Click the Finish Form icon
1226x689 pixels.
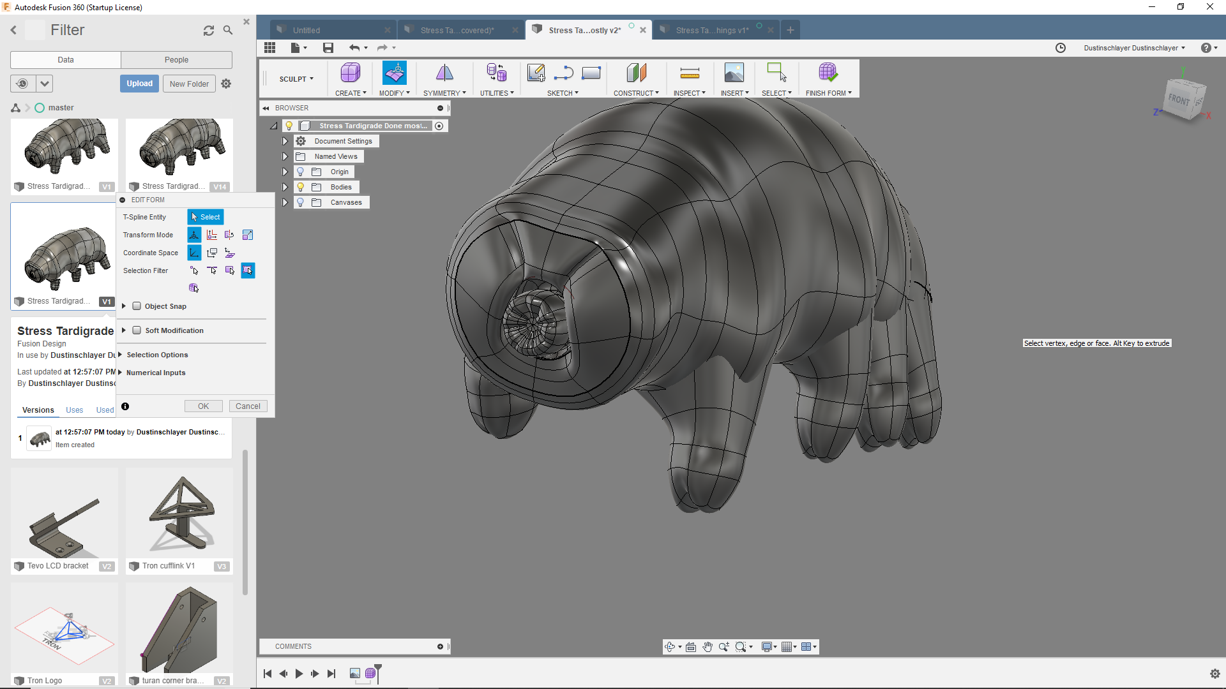click(828, 73)
